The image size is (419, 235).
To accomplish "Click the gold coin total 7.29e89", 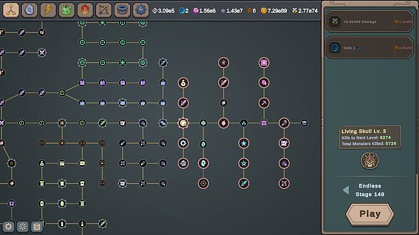I will [274, 11].
